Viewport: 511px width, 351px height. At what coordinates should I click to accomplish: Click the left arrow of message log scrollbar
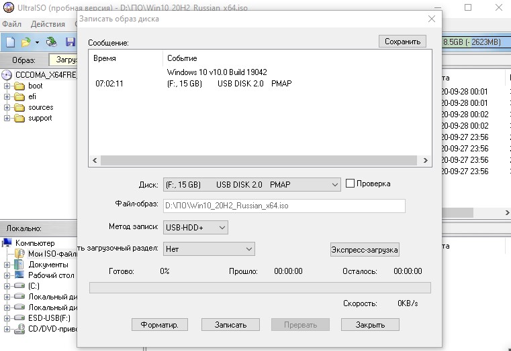95,160
